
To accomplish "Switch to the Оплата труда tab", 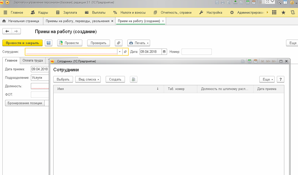I will 33,60.
